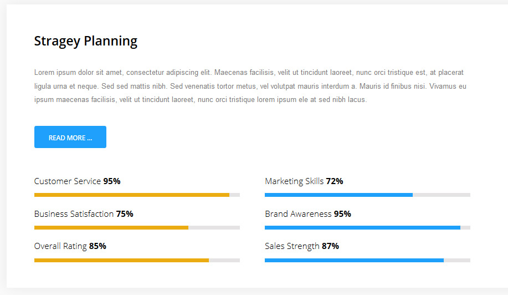The width and height of the screenshot is (508, 295).
Task: Click the Overall Rating progress bar
Action: point(137,260)
